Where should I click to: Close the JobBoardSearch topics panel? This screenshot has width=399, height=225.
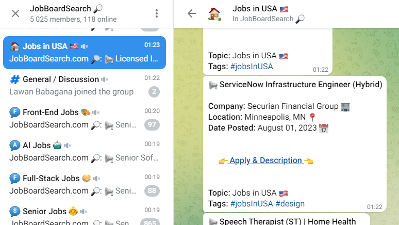pos(15,13)
